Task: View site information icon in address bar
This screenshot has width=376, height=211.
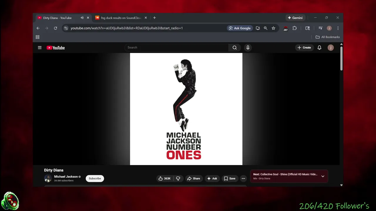Action: [x=66, y=28]
